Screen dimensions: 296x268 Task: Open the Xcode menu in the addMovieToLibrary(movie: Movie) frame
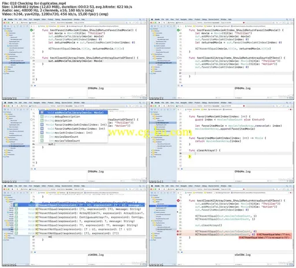pyautogui.click(x=10, y=19)
